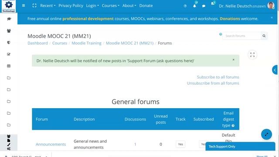
Task: Open the Tech Support Only chat bar
Action: coord(240,147)
